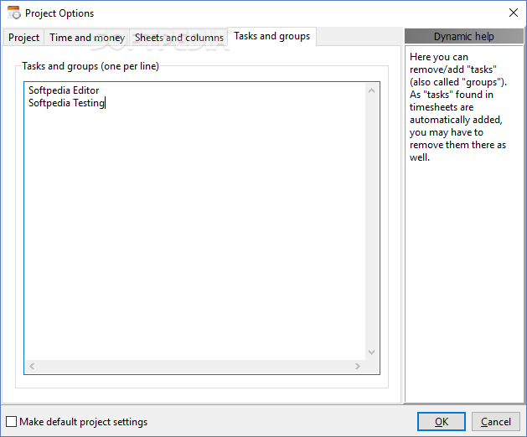Confirm with the OK button
The width and height of the screenshot is (527, 437).
(x=442, y=422)
